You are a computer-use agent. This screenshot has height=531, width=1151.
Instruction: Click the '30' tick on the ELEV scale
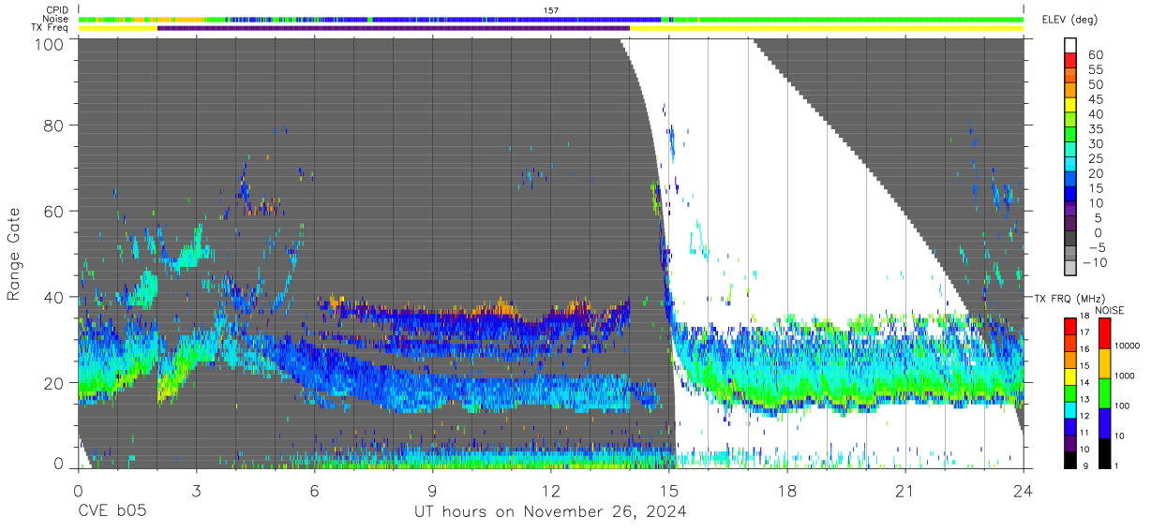(1096, 143)
